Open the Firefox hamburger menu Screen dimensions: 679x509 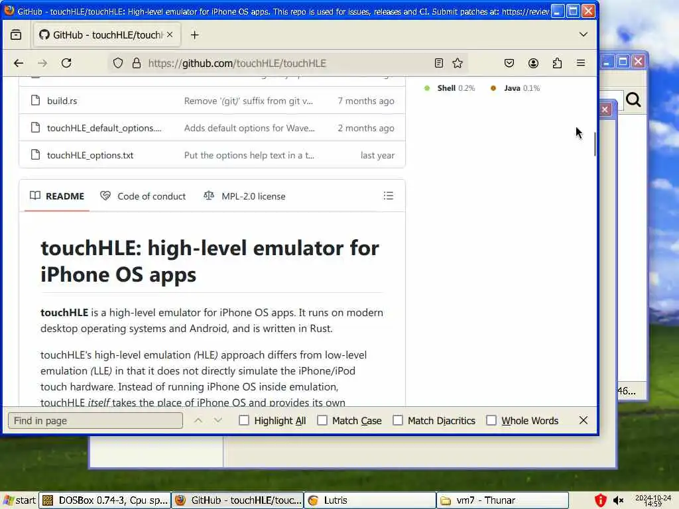[581, 63]
